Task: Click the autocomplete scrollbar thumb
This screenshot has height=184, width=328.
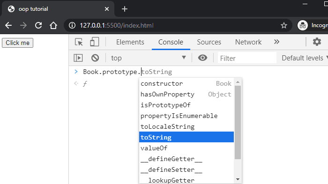Action: 238,122
